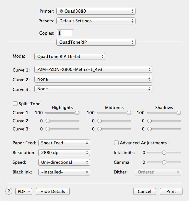This screenshot has height=201, width=189.
Task: Open the Presets popup showing Default Settings
Action: 96,21
